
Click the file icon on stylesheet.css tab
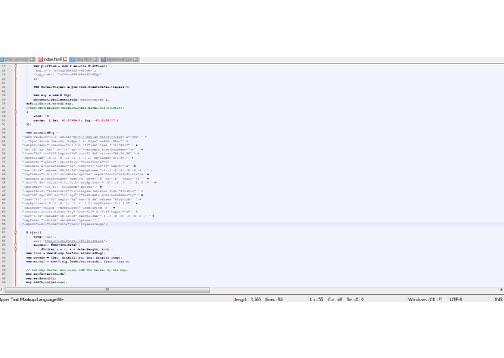(103, 59)
